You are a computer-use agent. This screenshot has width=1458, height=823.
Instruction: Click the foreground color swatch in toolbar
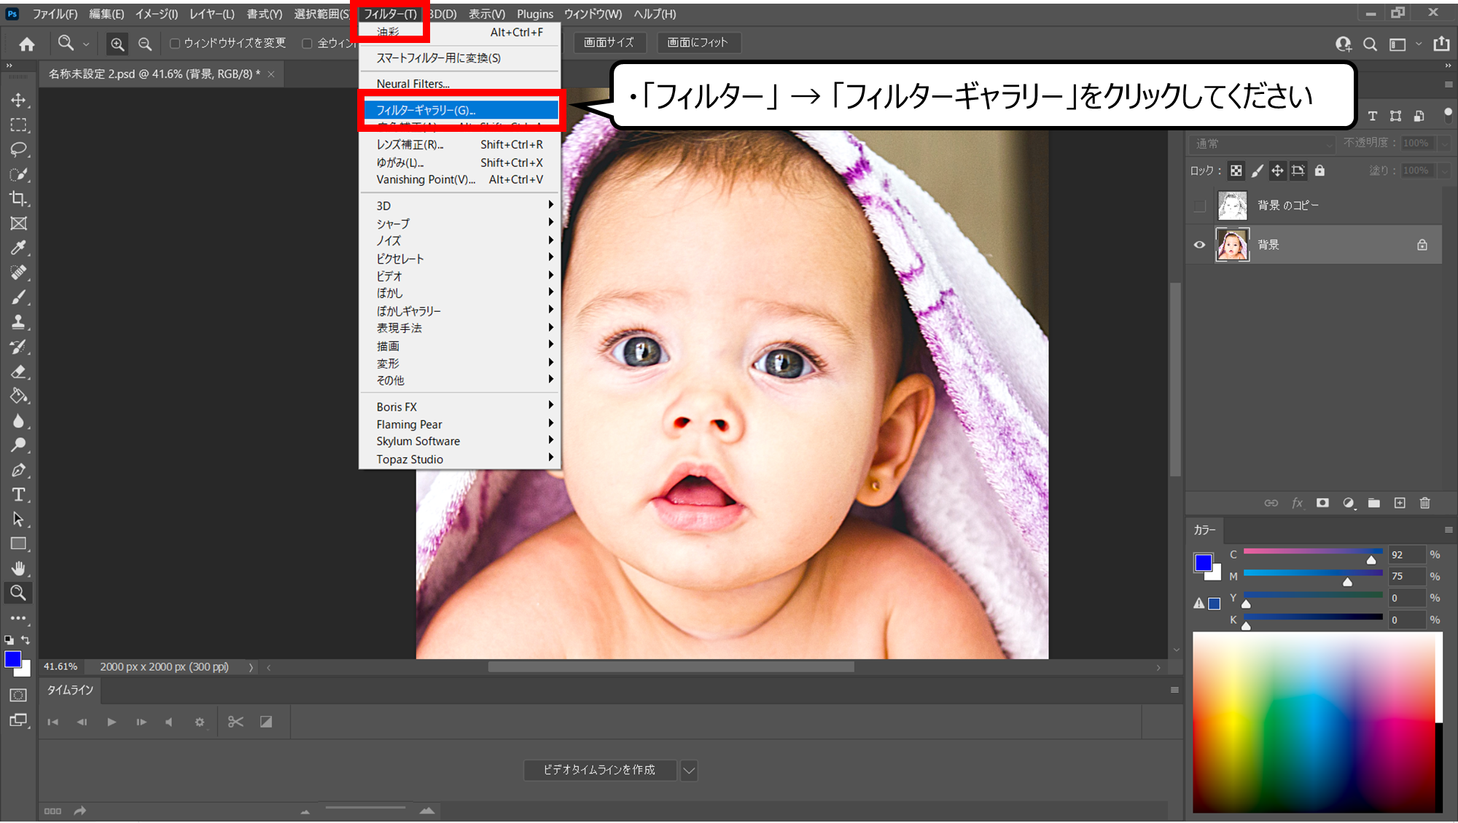[13, 659]
